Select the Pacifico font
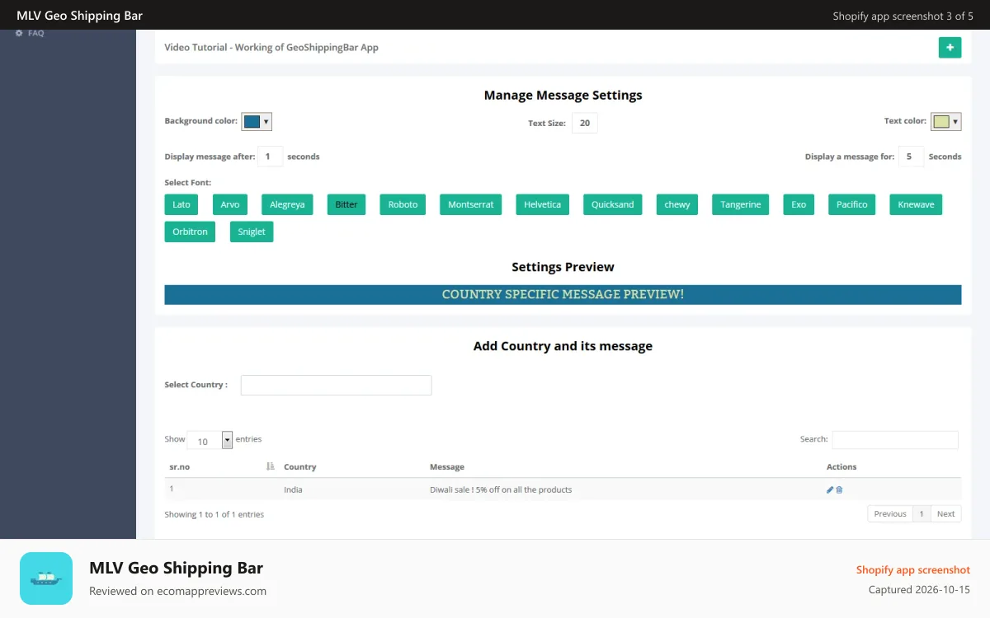 [852, 204]
